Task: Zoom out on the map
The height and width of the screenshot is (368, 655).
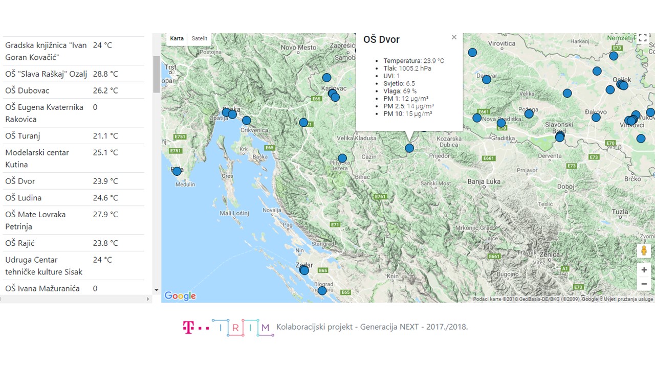Action: (644, 284)
